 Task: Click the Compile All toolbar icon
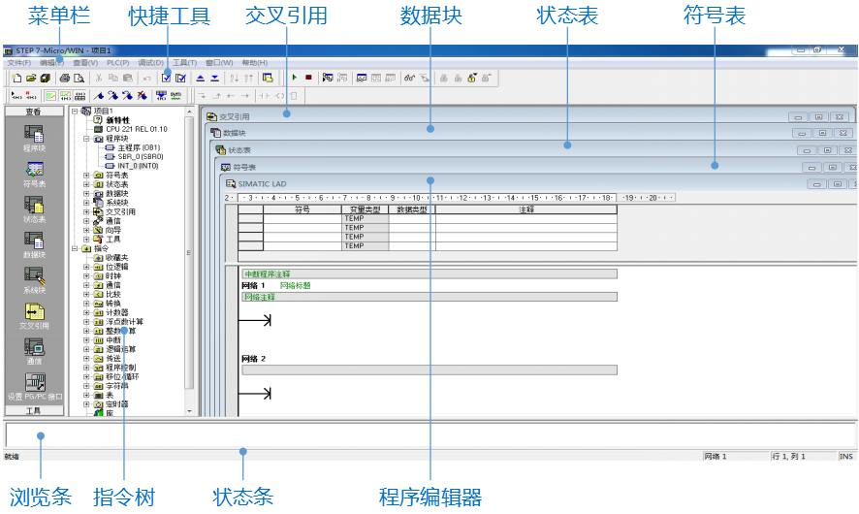(x=180, y=78)
